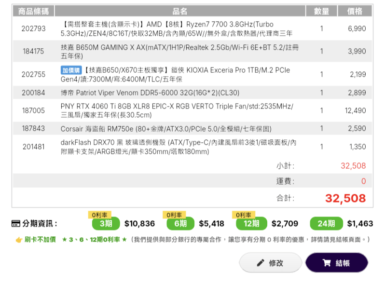
Task: Click product code 202793
Action: 33,29
